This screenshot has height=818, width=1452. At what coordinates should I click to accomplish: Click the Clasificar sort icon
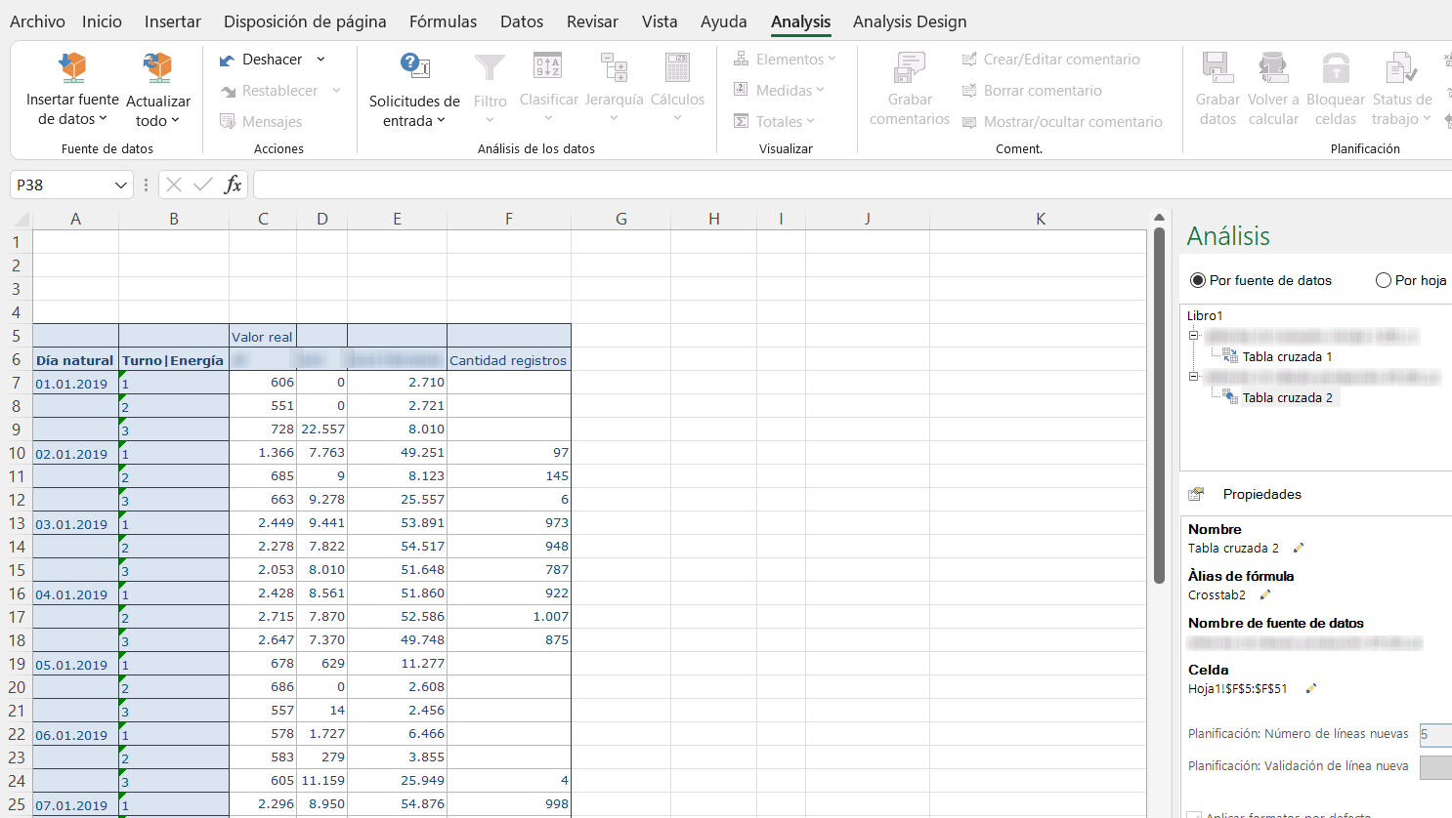548,66
